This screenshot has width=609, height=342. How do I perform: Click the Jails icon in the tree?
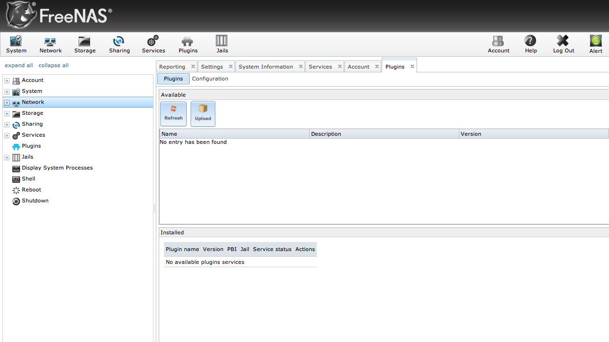(x=16, y=157)
